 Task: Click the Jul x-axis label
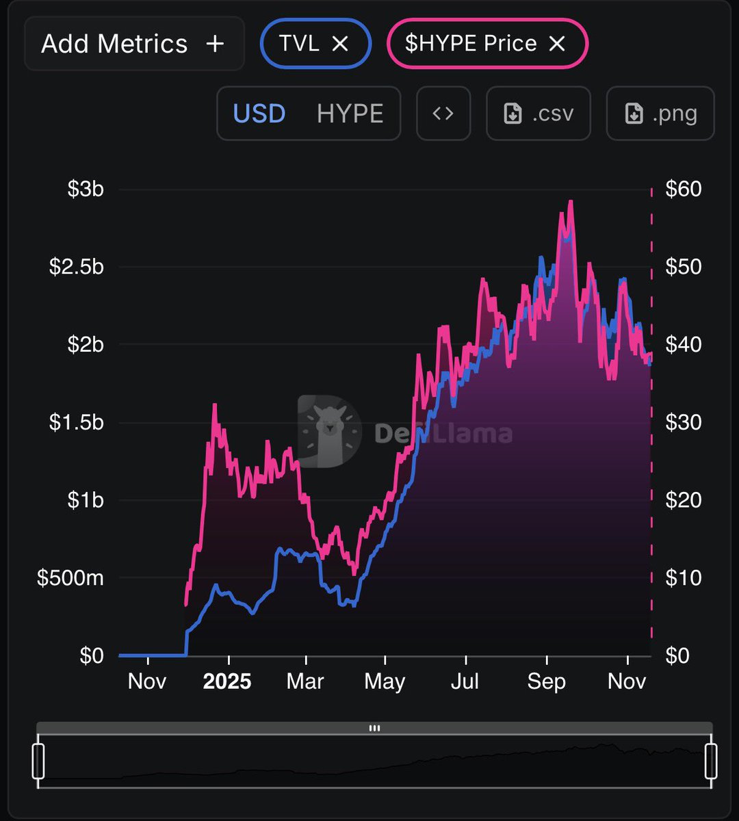465,682
